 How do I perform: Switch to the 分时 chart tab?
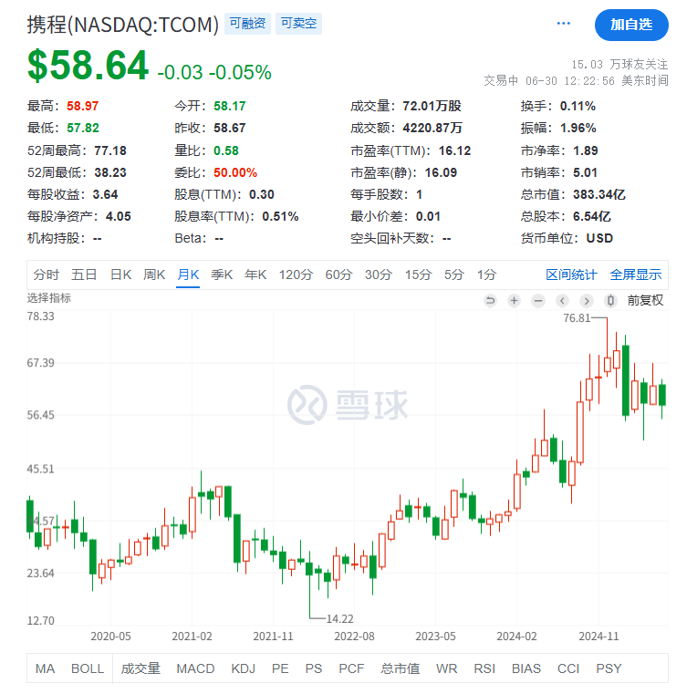click(x=46, y=274)
